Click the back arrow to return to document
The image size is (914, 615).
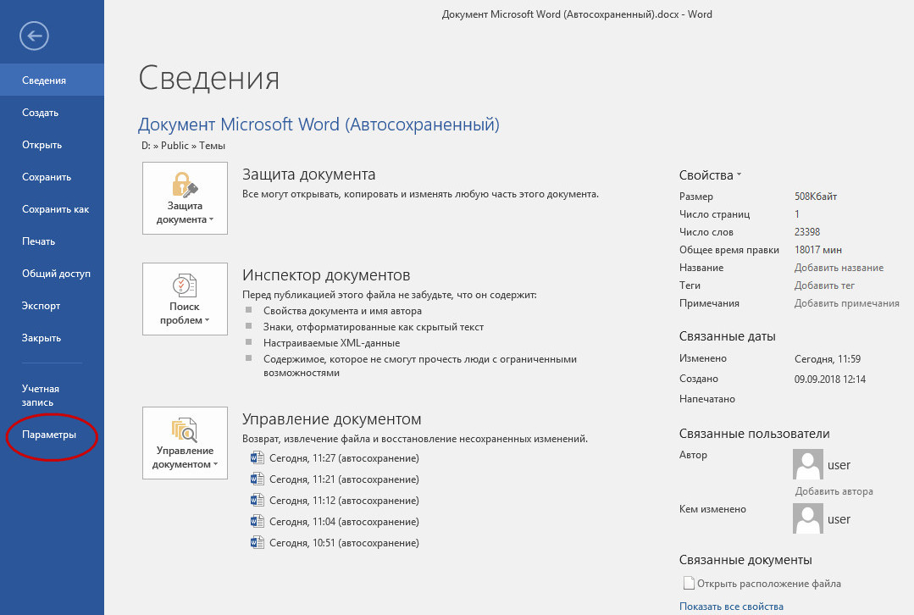[34, 36]
